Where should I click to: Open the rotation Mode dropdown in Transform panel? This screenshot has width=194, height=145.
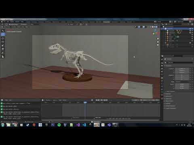click(x=182, y=82)
